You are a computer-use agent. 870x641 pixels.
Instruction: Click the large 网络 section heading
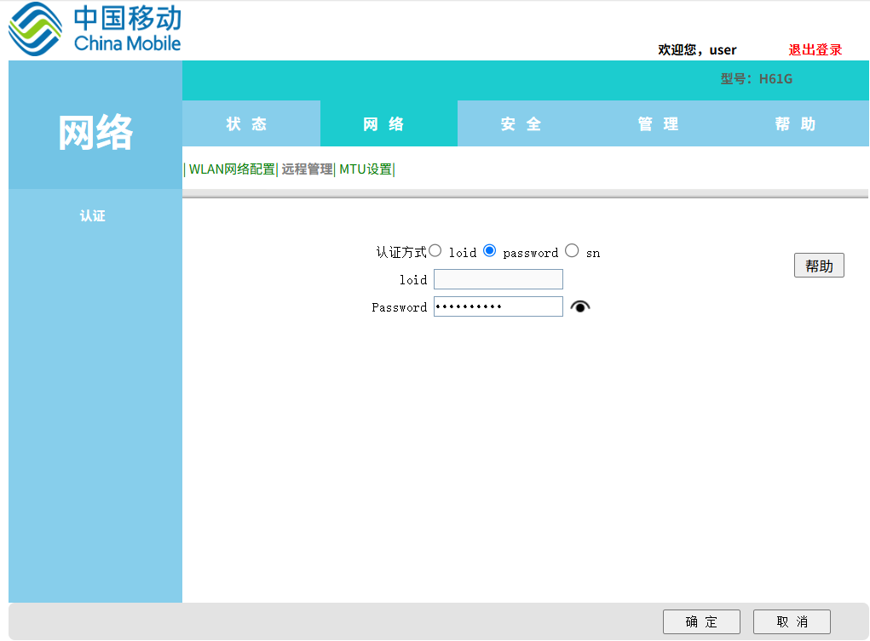pos(95,132)
